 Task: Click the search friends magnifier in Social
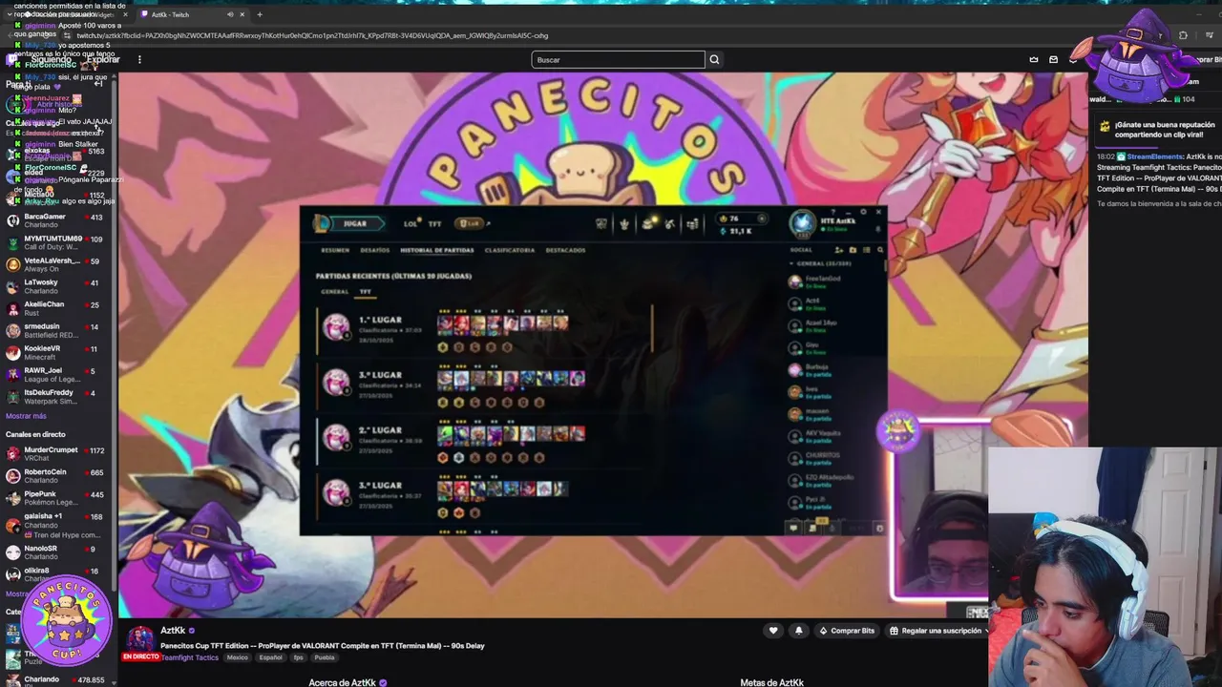click(x=880, y=250)
